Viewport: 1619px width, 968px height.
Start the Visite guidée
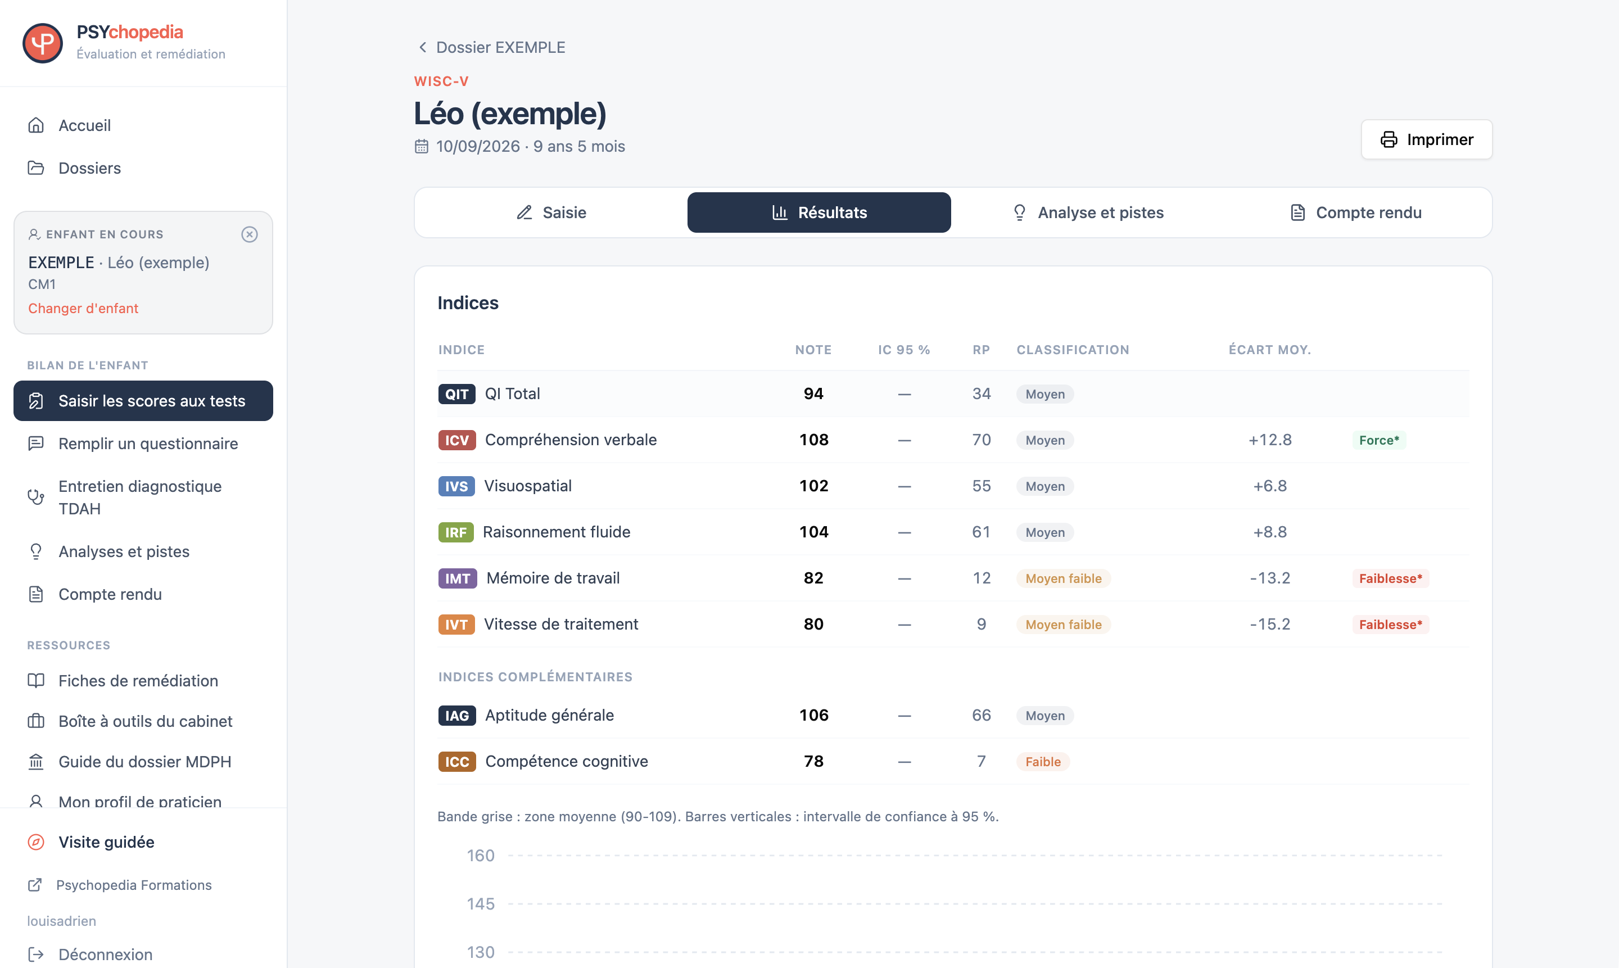pos(143,842)
